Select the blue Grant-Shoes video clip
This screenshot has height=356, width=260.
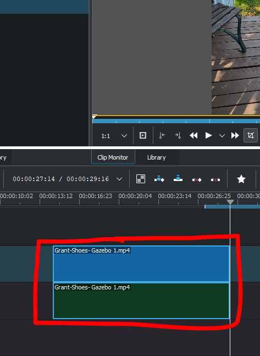click(x=141, y=264)
